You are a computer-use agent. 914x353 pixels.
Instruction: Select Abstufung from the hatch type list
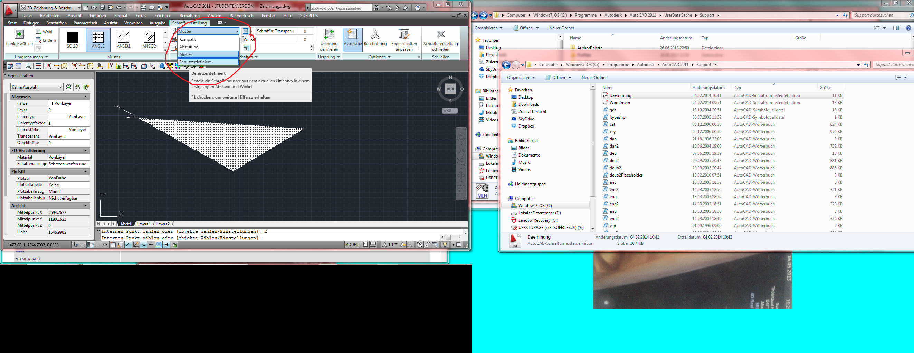(208, 47)
